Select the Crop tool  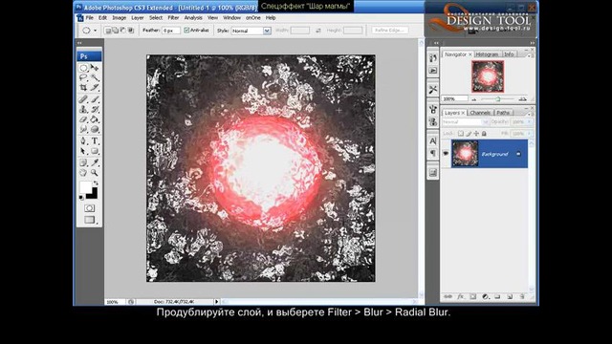pos(83,87)
